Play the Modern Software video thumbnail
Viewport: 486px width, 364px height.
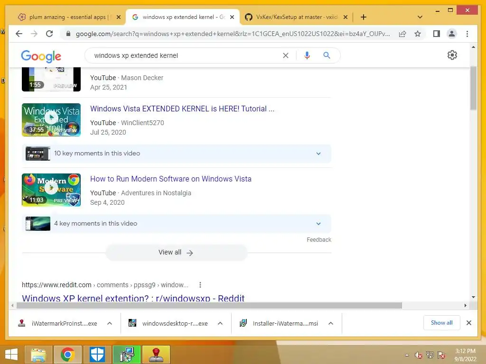[51, 190]
